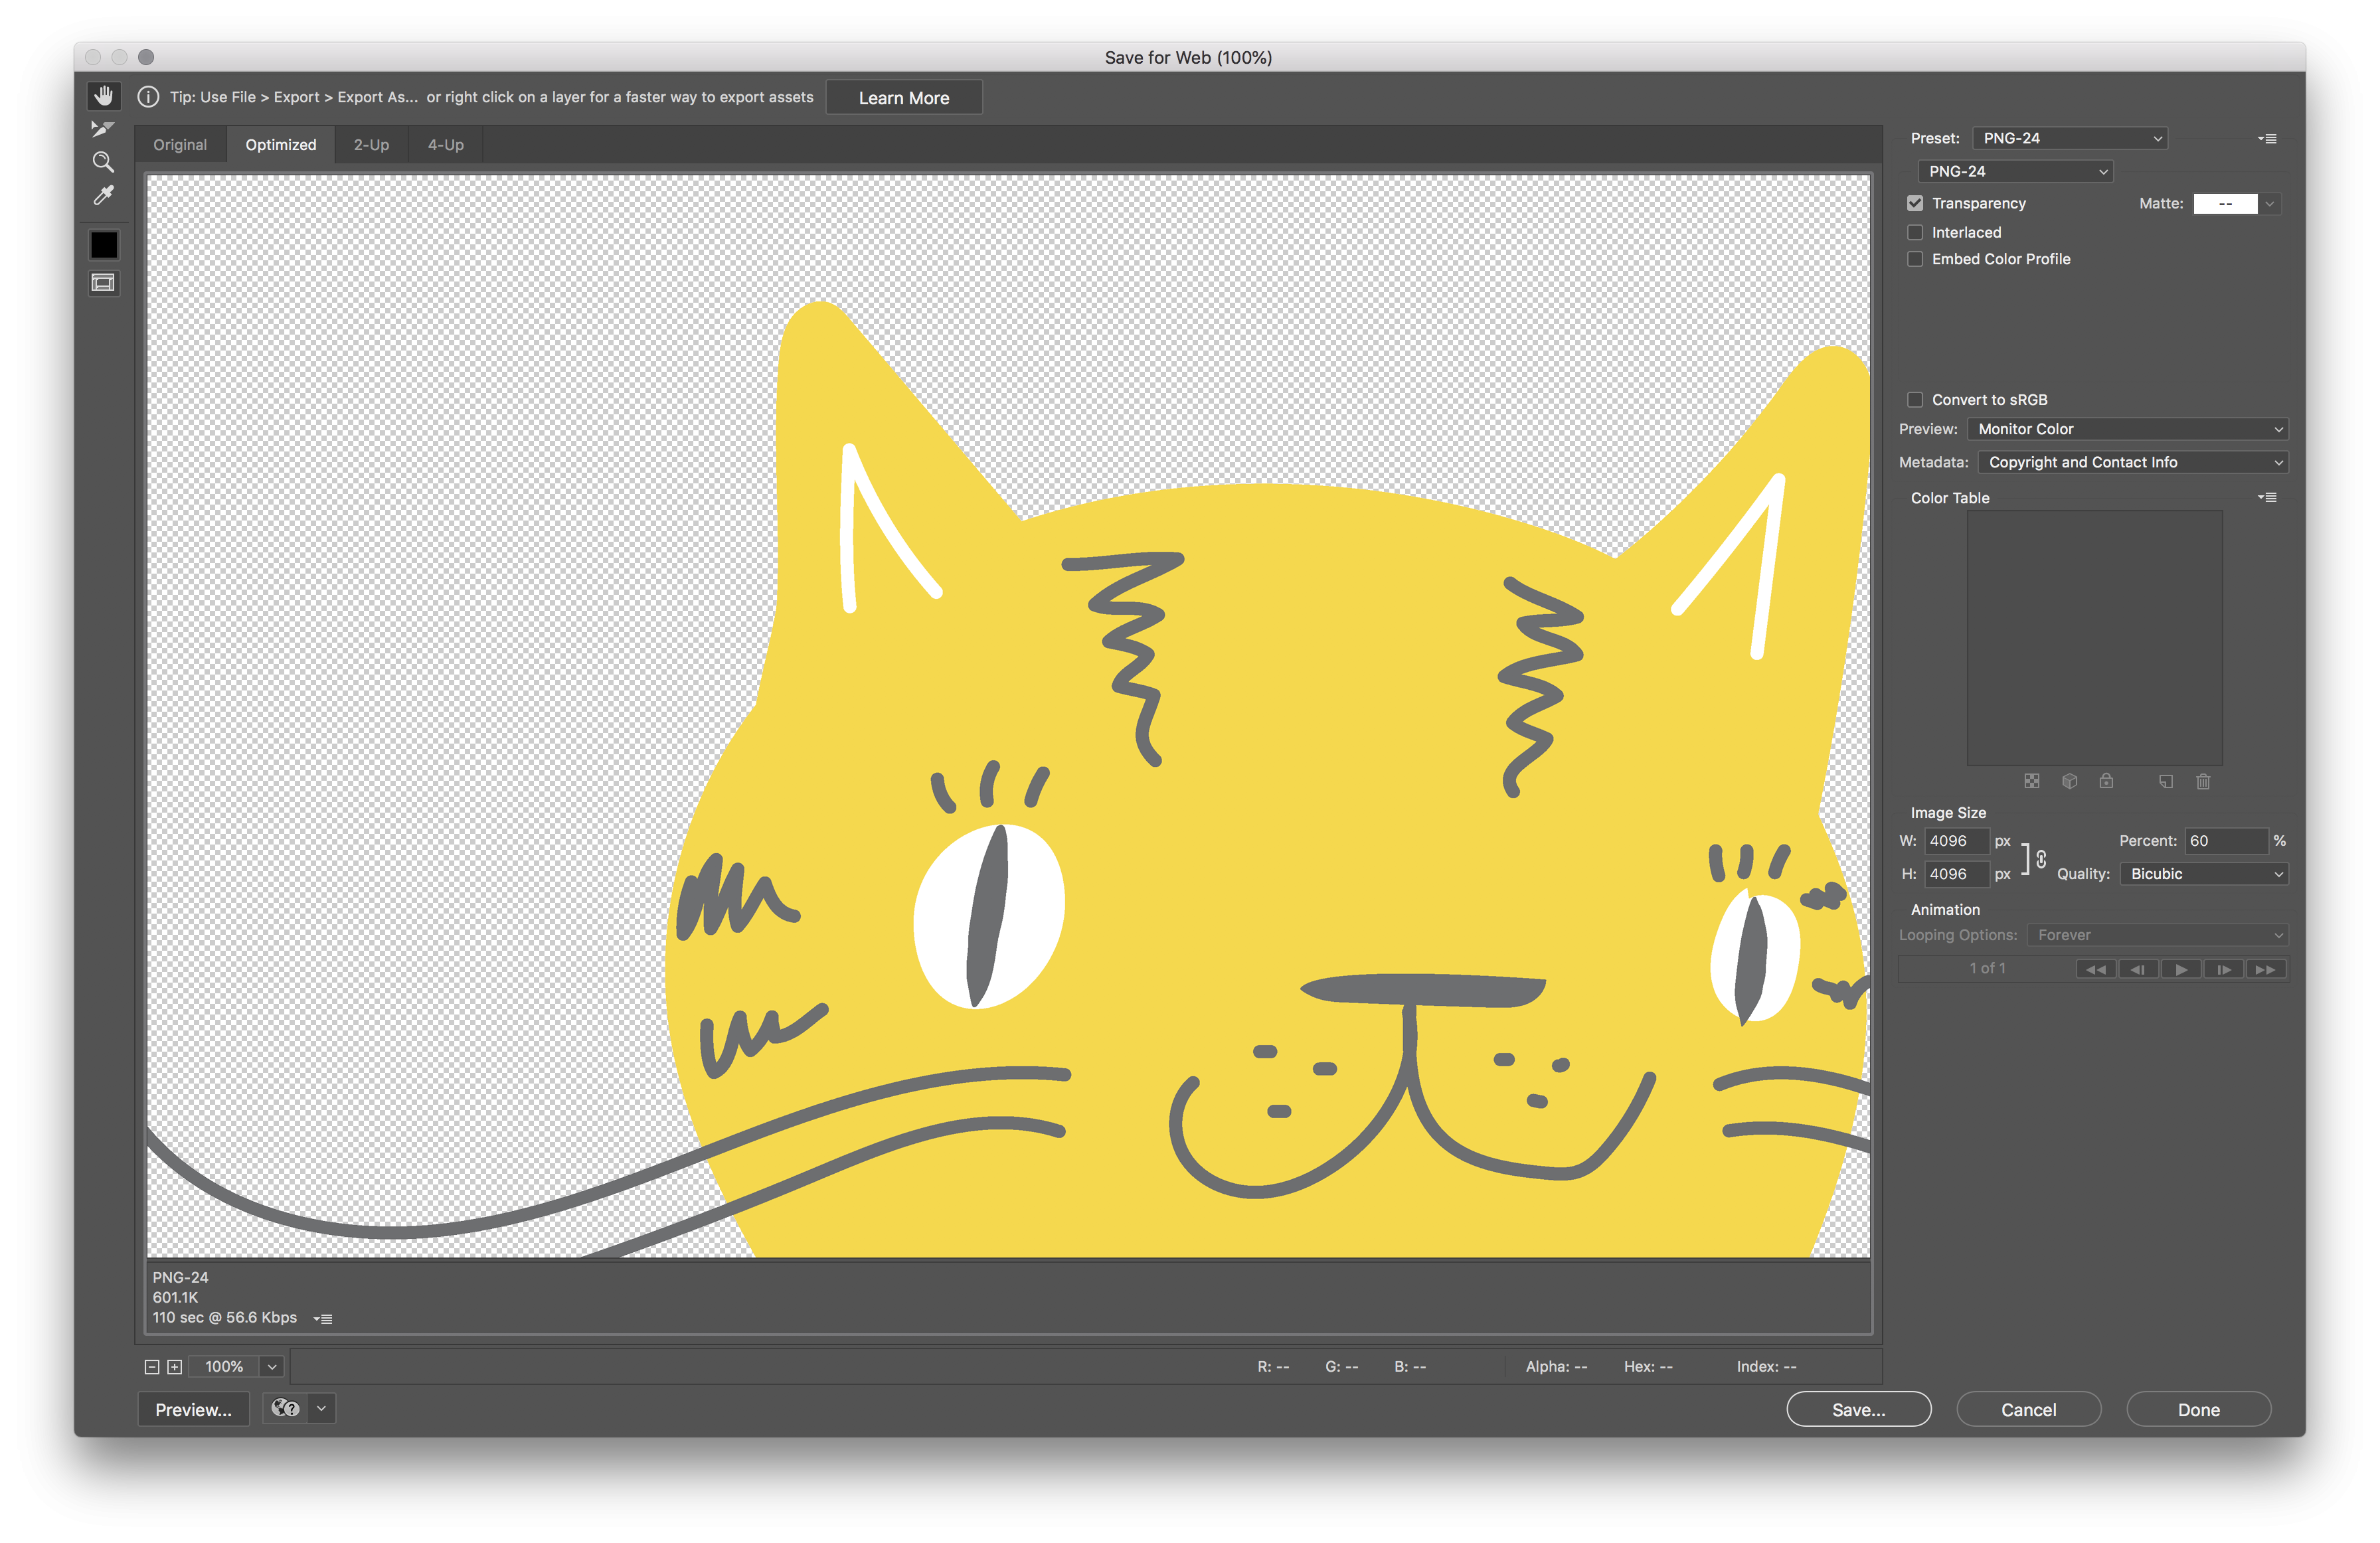Click the zoom percentage field
Viewport: 2380px width, 1543px height.
click(x=224, y=1367)
